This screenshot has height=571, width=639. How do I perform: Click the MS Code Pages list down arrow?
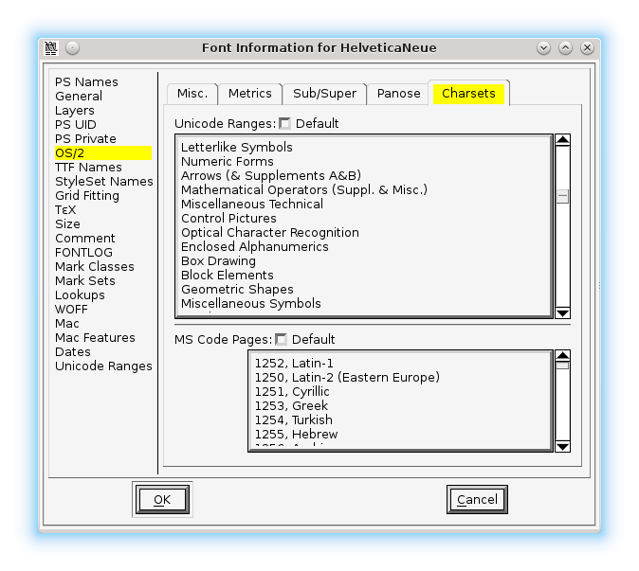coord(563,446)
